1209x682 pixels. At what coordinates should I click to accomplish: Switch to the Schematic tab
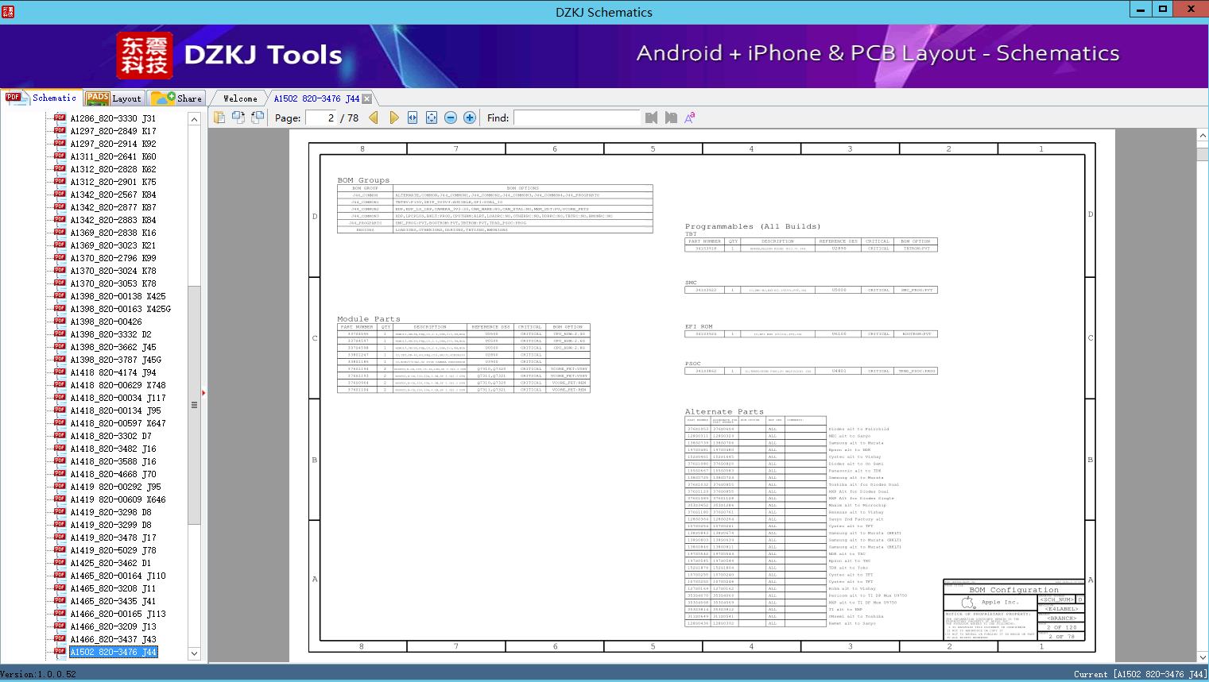(41, 98)
